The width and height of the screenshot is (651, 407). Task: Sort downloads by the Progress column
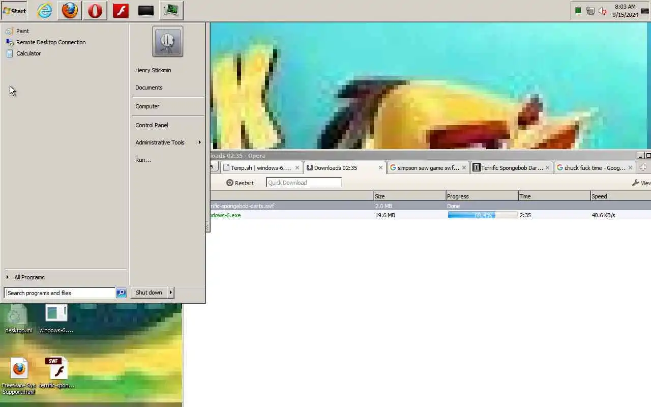tap(482, 196)
